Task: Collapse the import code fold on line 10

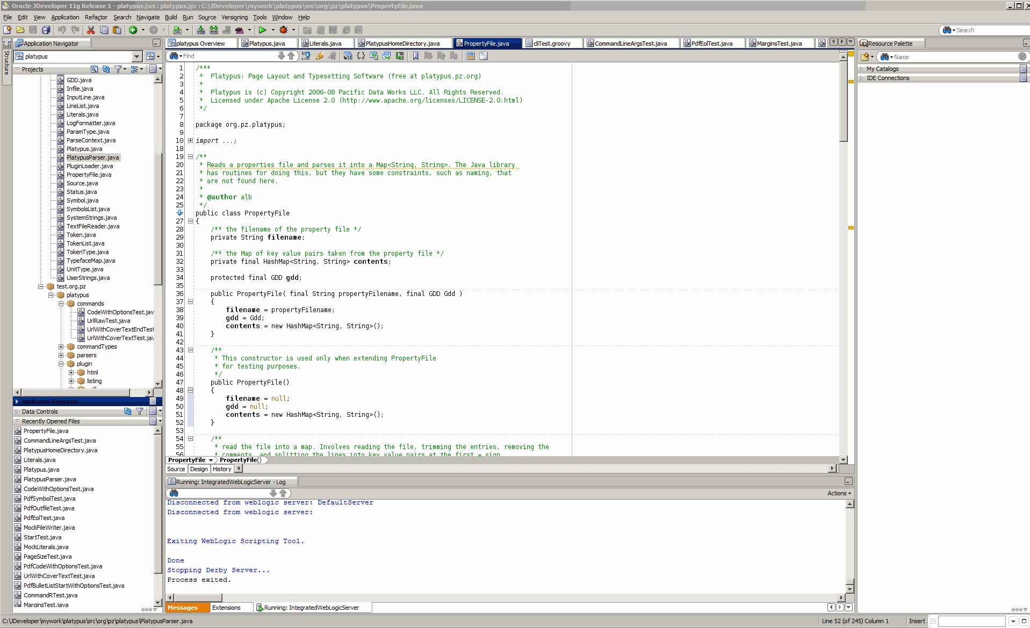Action: [x=190, y=141]
